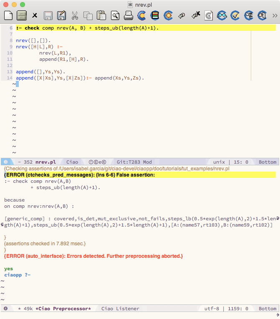
Task: Click the clipboard Paste icon
Action: 101,16
